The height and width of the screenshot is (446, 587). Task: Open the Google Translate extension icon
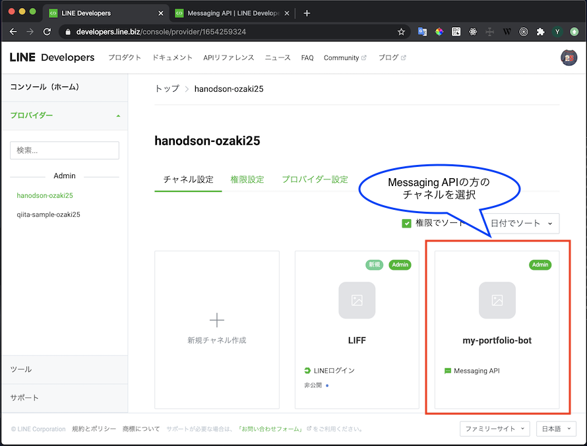coord(422,32)
